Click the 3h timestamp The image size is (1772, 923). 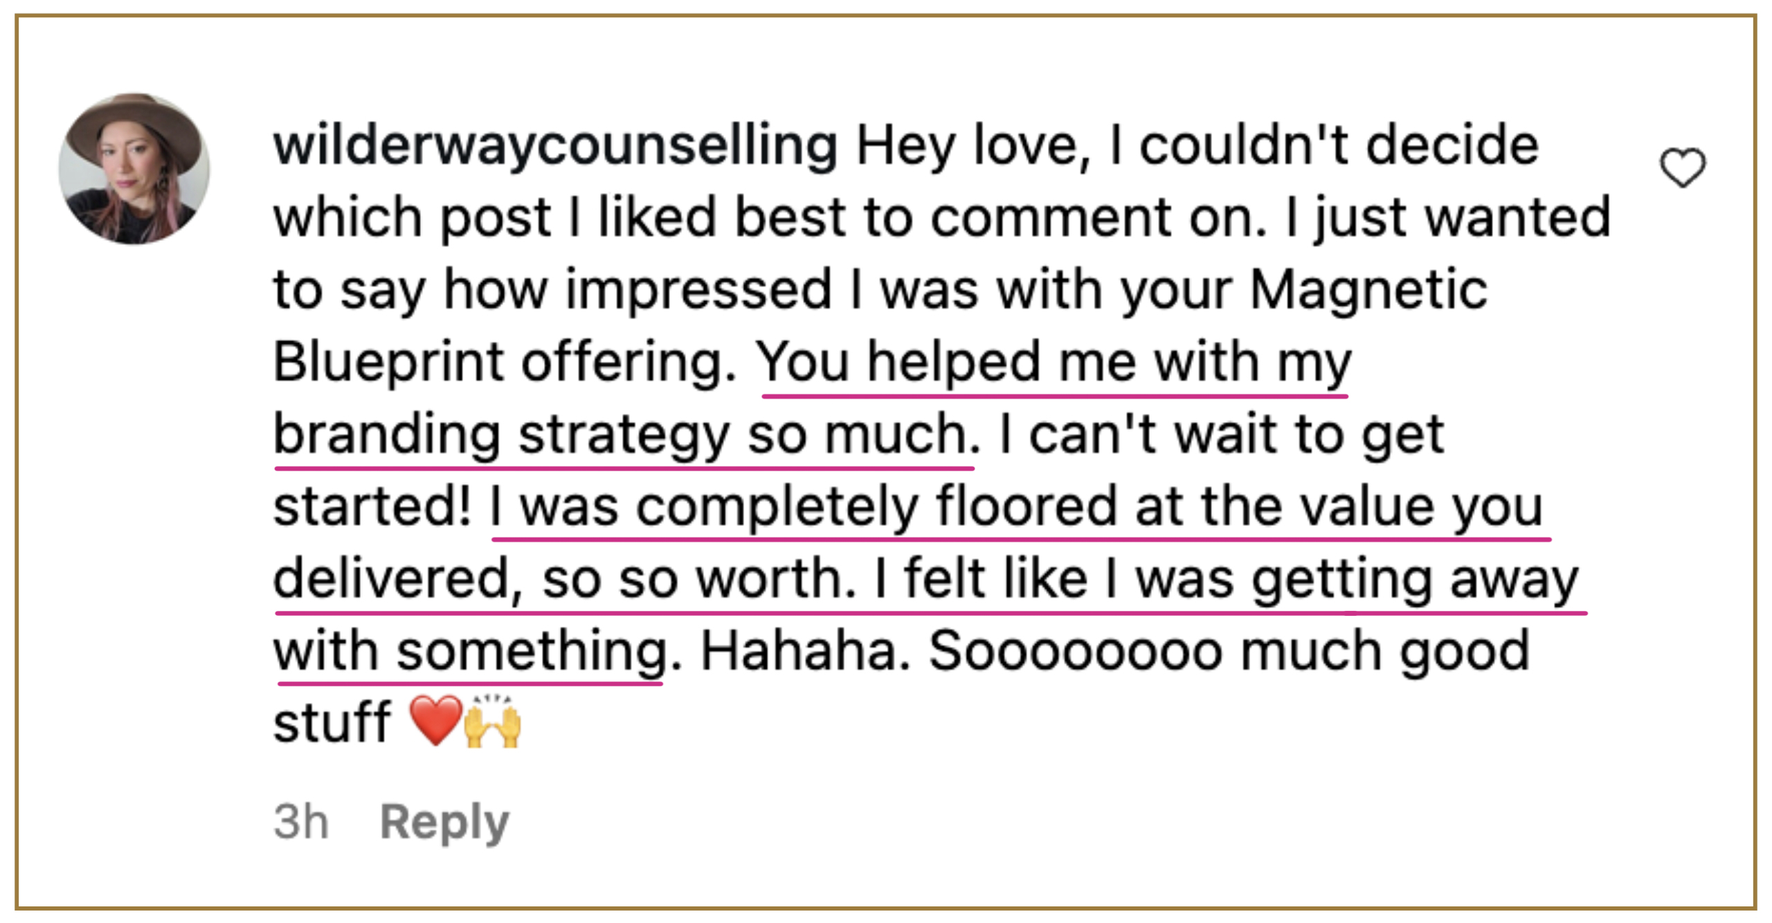[300, 821]
